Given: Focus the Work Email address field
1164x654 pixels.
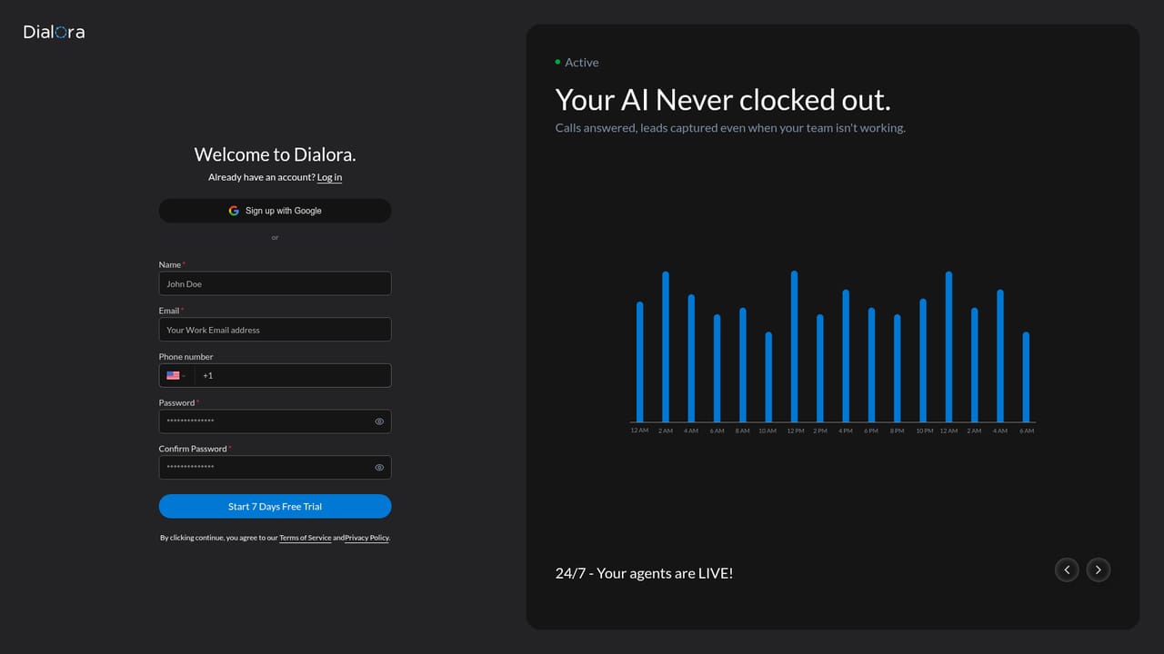Looking at the screenshot, I should click(x=275, y=330).
